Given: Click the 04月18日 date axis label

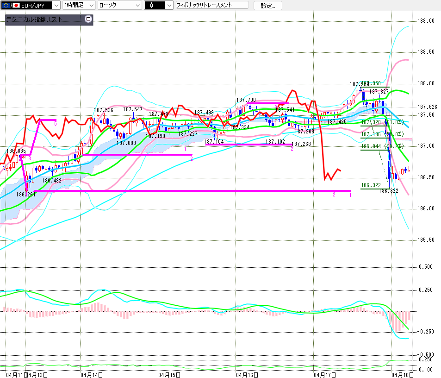Looking at the screenshot, I should [401, 373].
